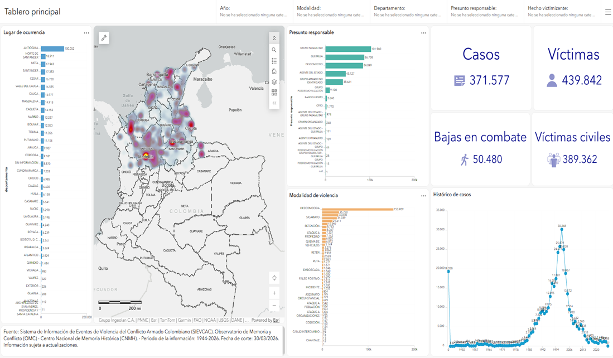Click the Víctimas value 439.842
This screenshot has width=613, height=358.
point(582,80)
